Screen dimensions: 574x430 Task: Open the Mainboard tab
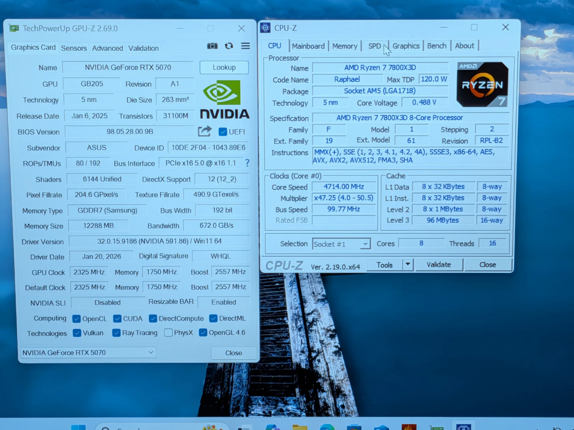(x=308, y=46)
